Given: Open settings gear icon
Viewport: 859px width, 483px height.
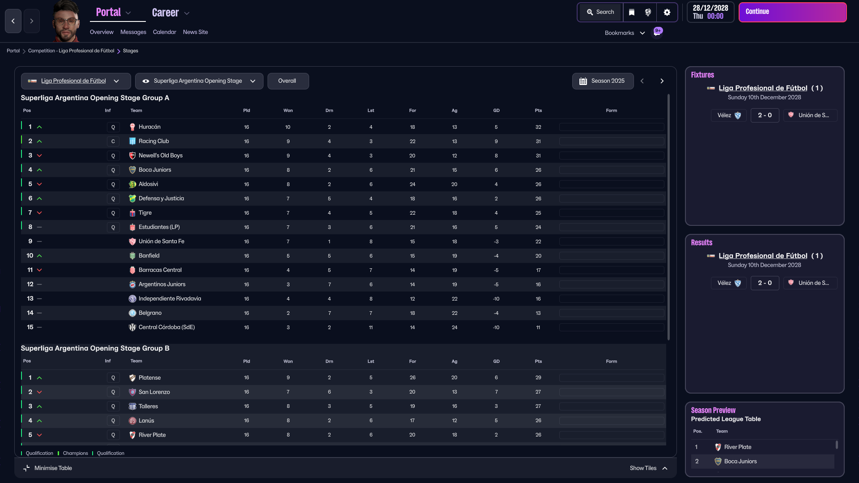Looking at the screenshot, I should coord(667,12).
